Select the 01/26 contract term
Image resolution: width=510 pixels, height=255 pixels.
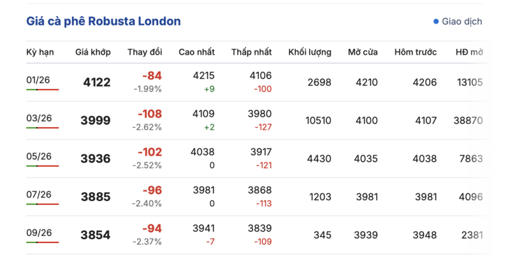(38, 80)
